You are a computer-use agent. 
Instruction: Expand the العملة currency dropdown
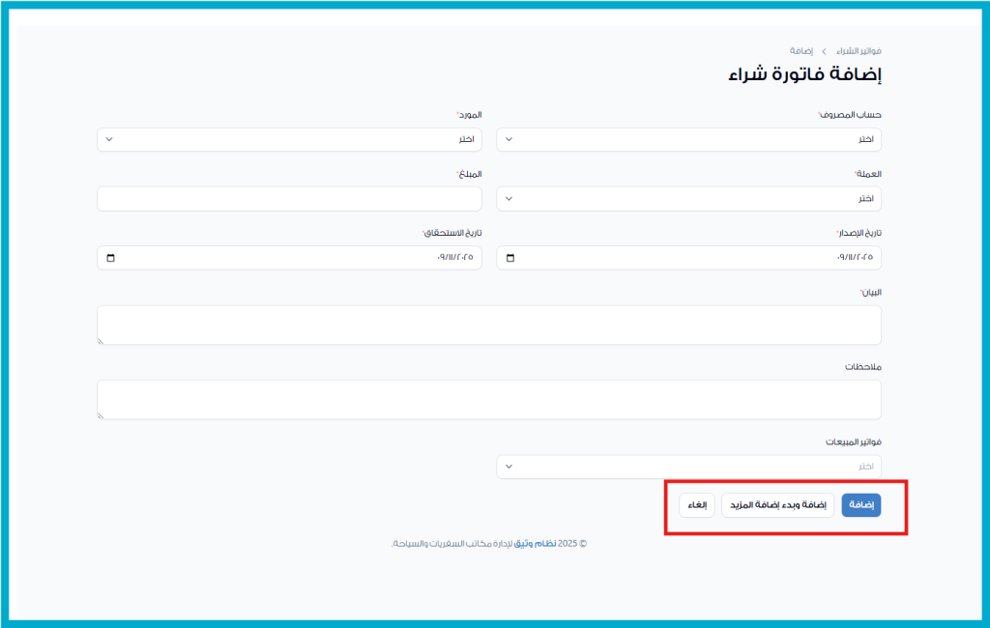point(688,199)
